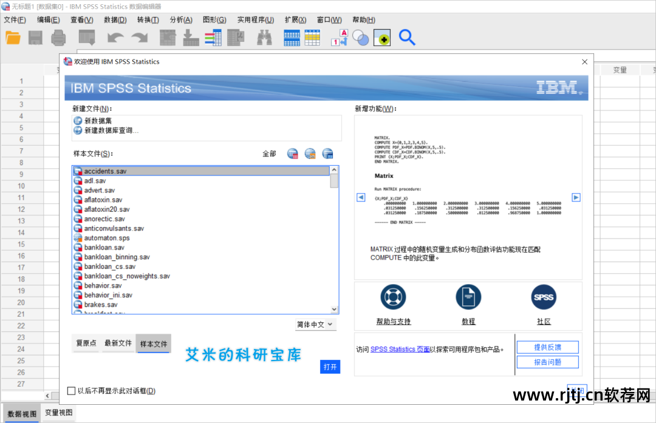Viewport: 656px width, 423px height.
Task: Click the first sample file filter icon
Action: point(292,154)
